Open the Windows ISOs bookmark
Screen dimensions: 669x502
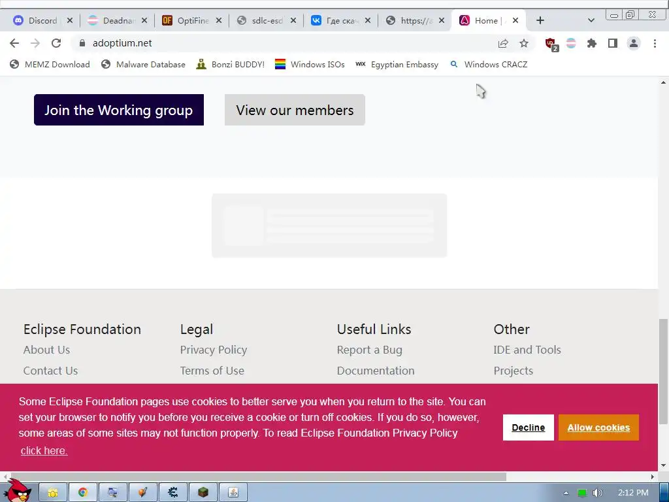310,65
